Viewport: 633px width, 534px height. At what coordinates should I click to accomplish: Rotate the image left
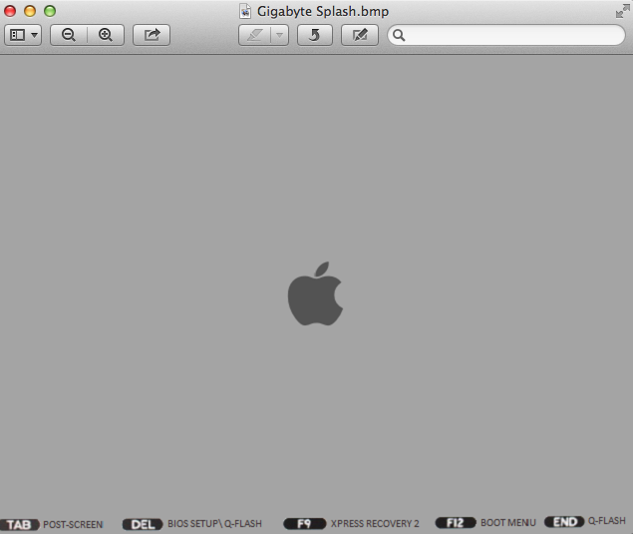point(315,35)
